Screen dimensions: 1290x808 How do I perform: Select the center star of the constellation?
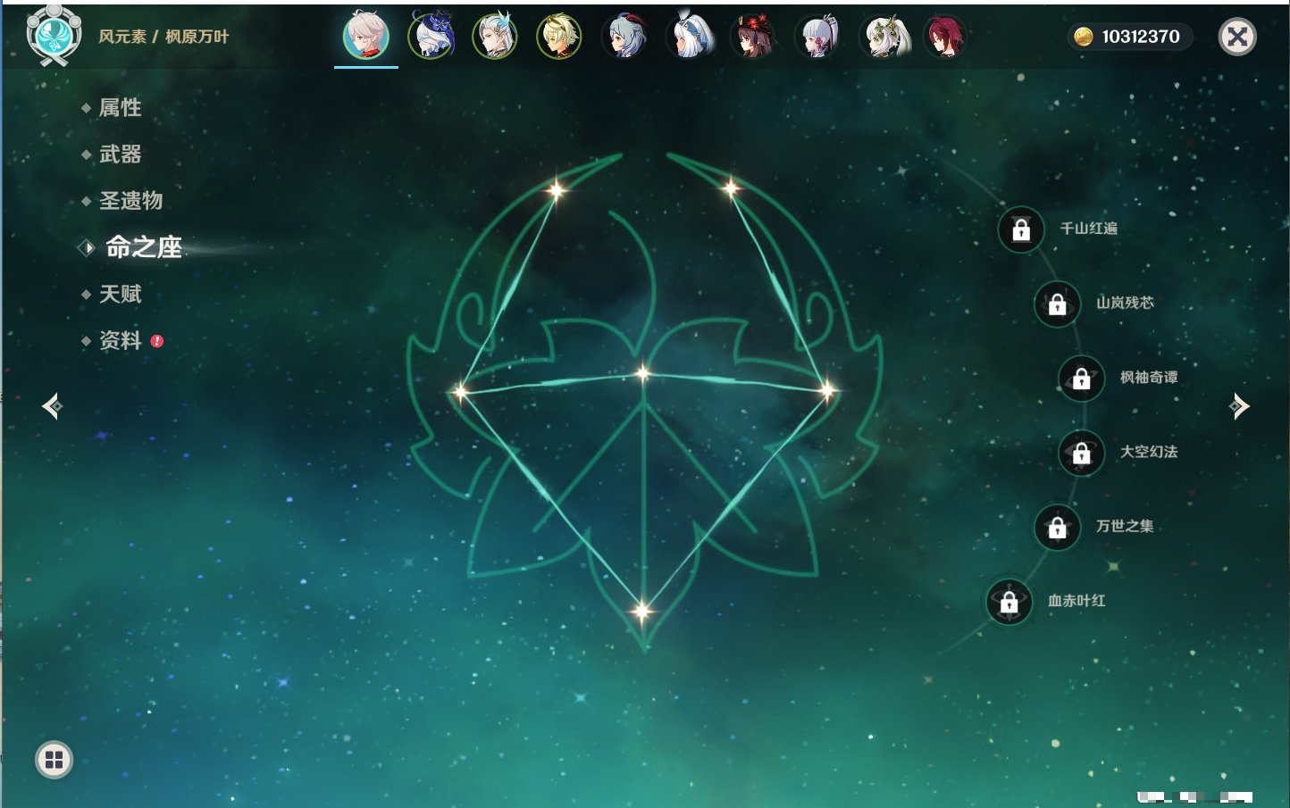643,373
